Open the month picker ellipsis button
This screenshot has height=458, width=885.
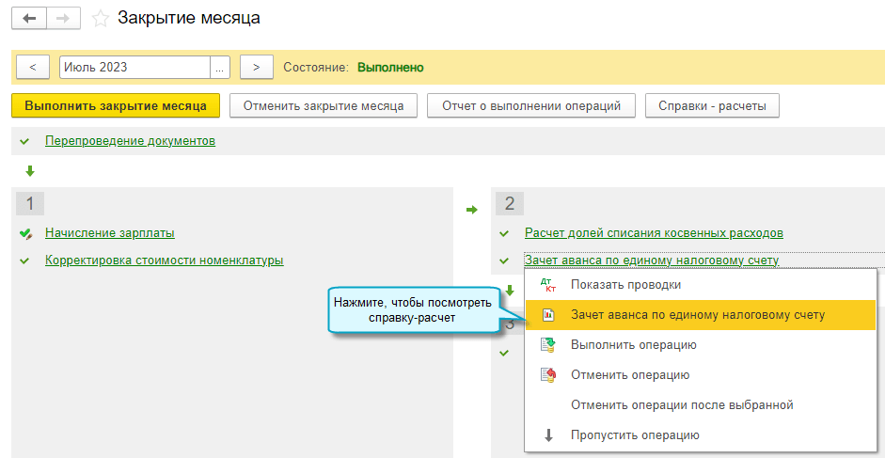click(x=220, y=68)
